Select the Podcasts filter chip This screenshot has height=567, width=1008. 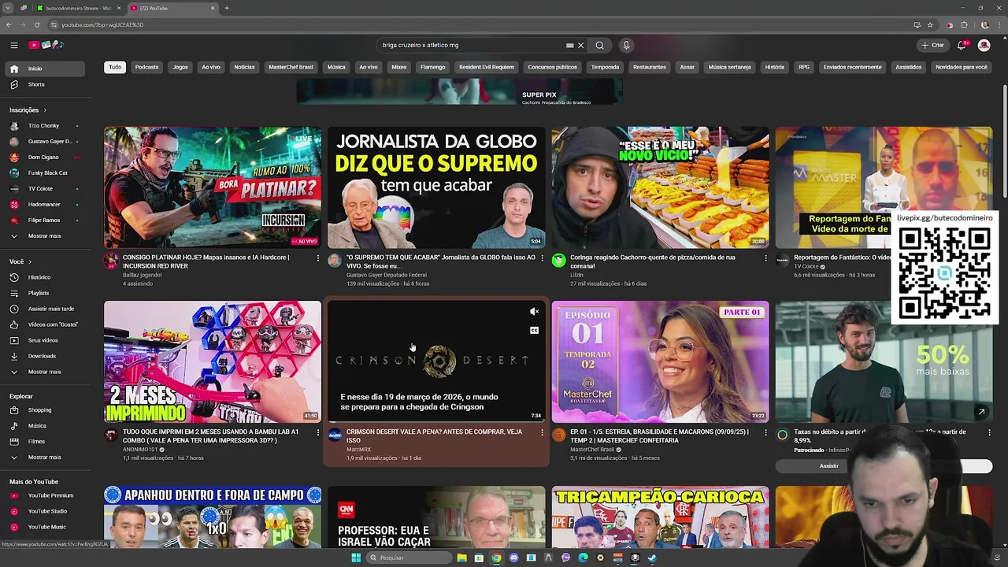[146, 67]
